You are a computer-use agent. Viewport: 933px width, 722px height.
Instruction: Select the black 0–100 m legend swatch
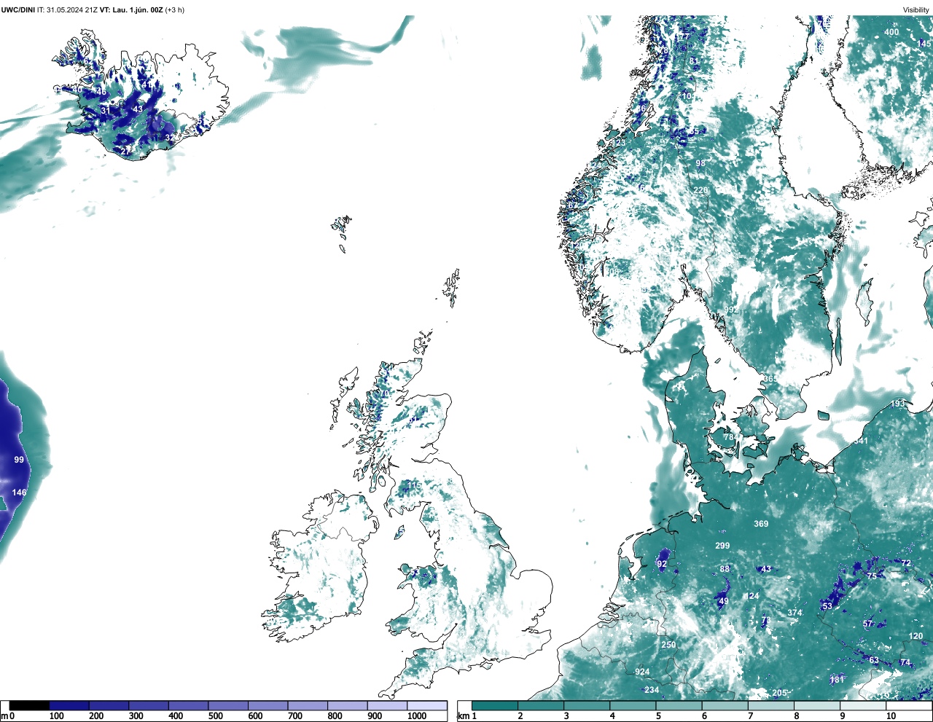tap(30, 706)
